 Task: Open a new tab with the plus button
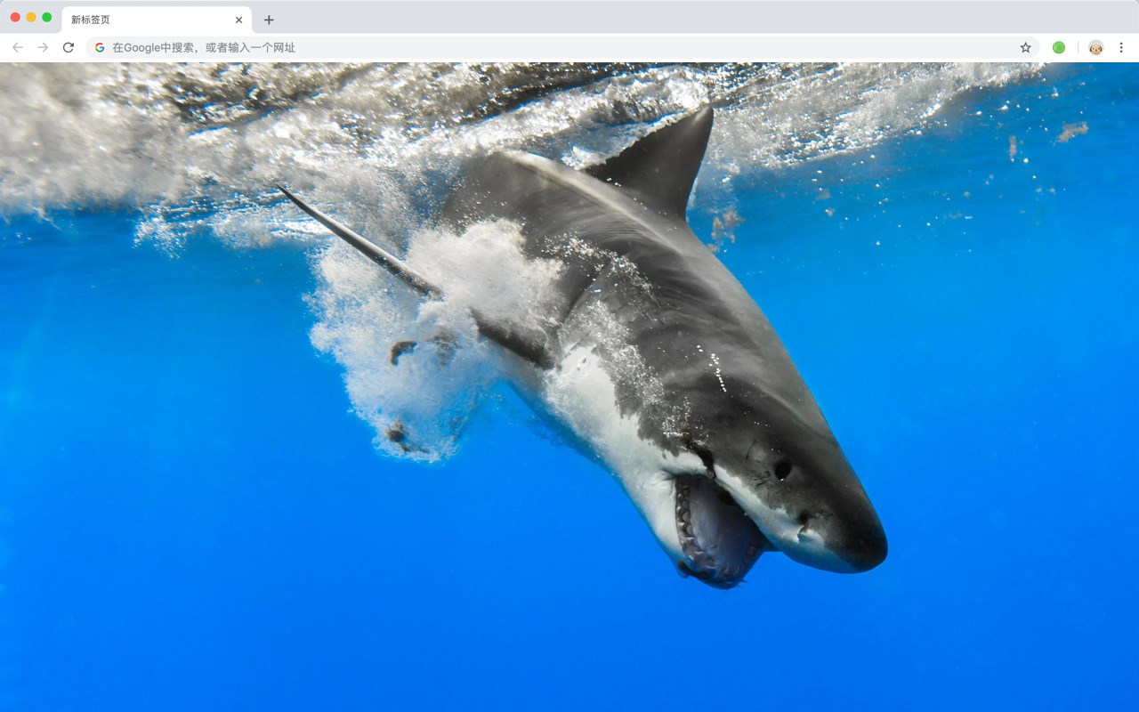click(269, 20)
